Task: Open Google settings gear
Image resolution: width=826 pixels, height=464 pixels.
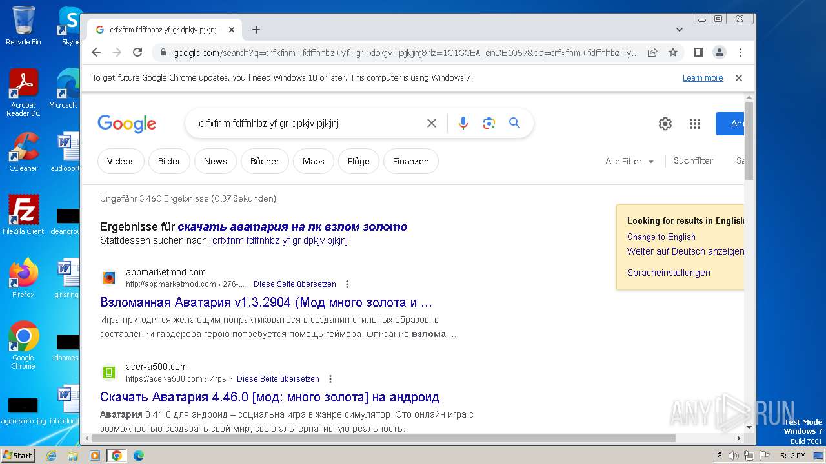Action: (665, 124)
